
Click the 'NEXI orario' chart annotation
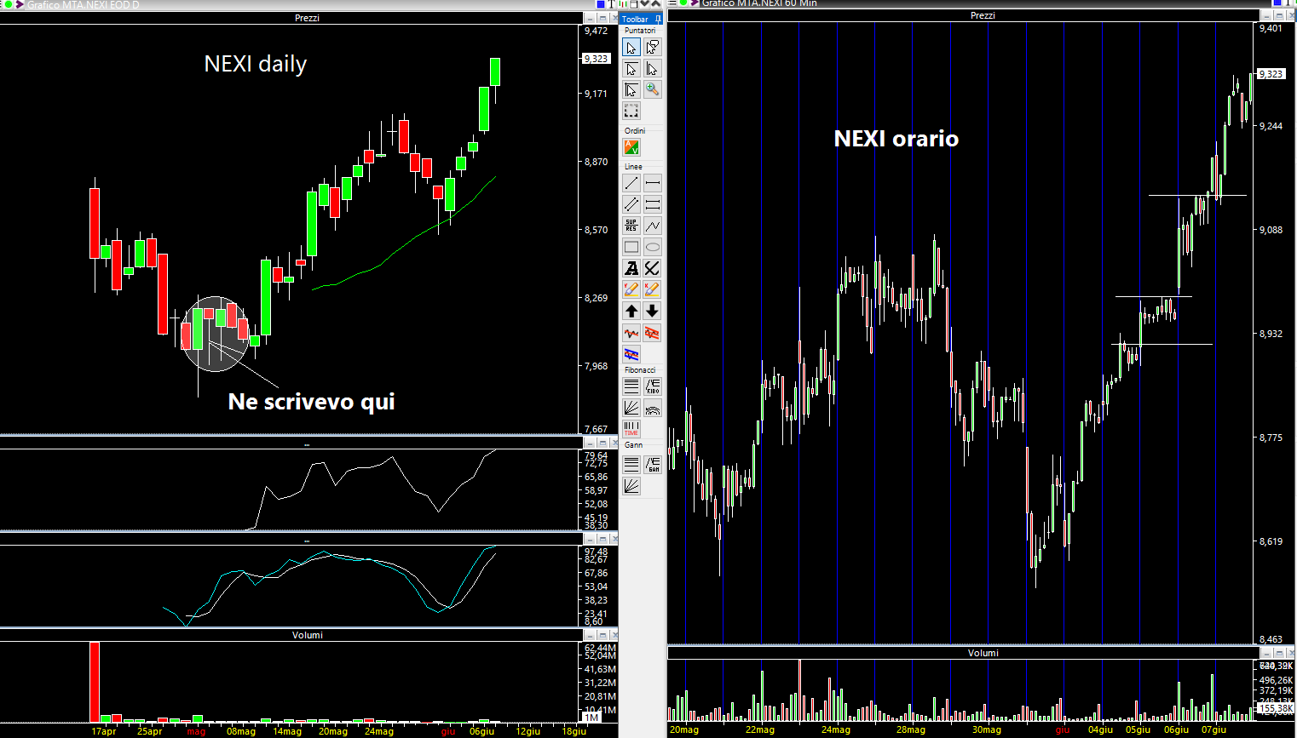pos(896,139)
